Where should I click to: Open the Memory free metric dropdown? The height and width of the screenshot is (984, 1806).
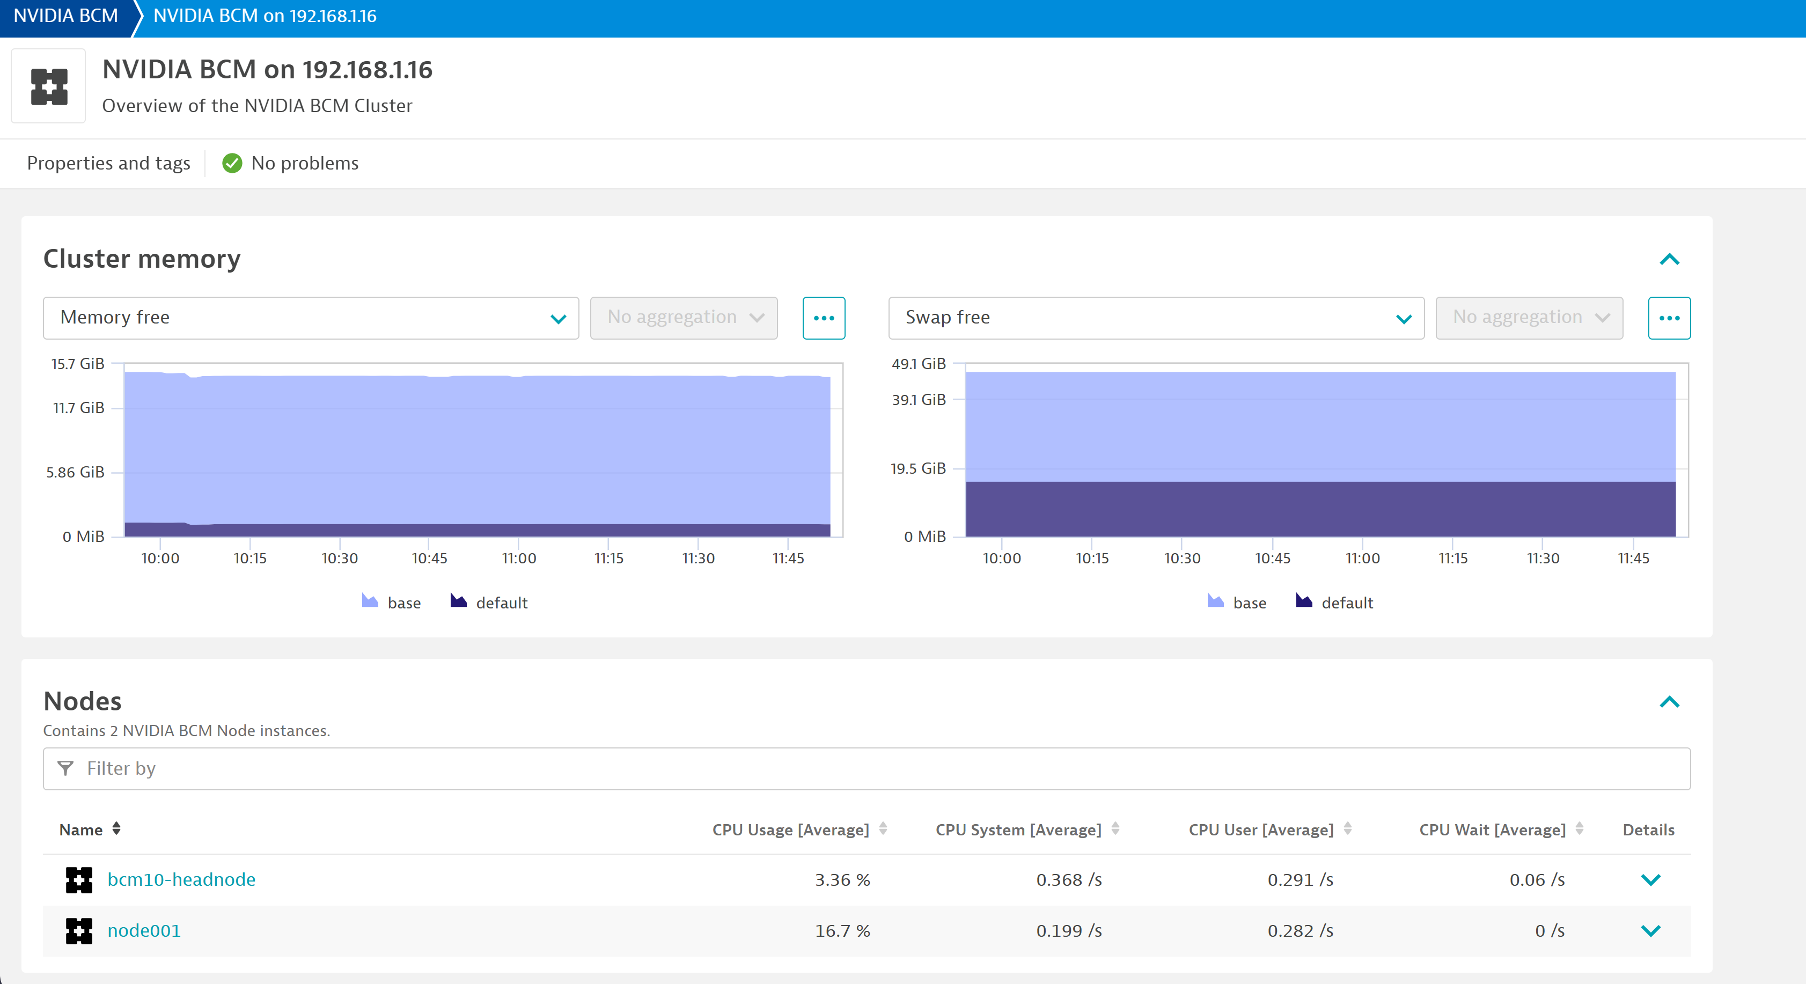pos(311,318)
